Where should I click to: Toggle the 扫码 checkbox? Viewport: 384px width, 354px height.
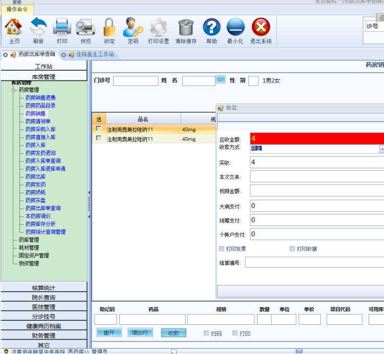coord(206,333)
